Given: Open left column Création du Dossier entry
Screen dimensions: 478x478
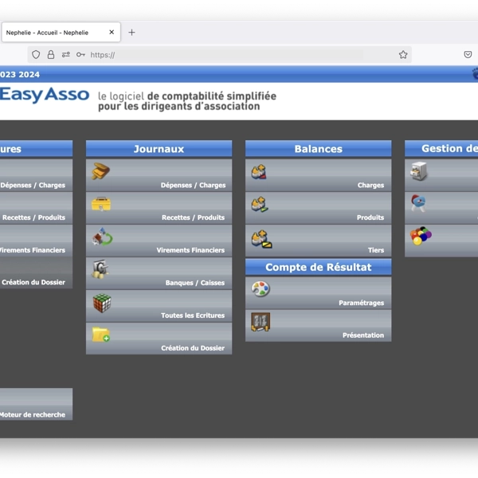Looking at the screenshot, I should click(x=36, y=272).
